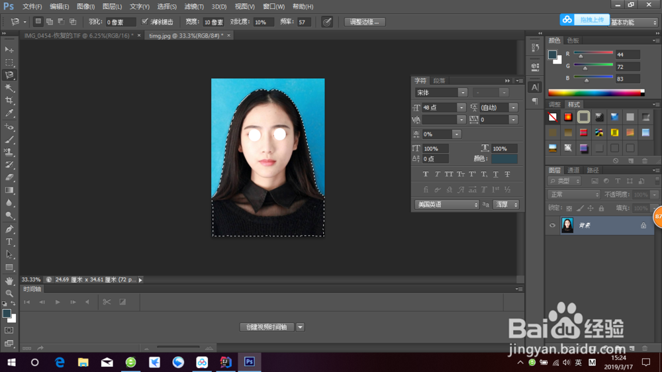Switch to the 通道 channels tab
Screen dimensions: 662x372
pos(573,170)
